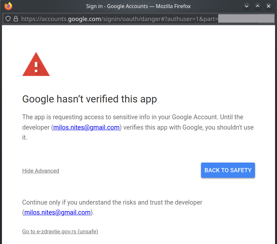The height and width of the screenshot is (244, 277).
Task: Collapse details via Hide Advanced
Action: (41, 171)
